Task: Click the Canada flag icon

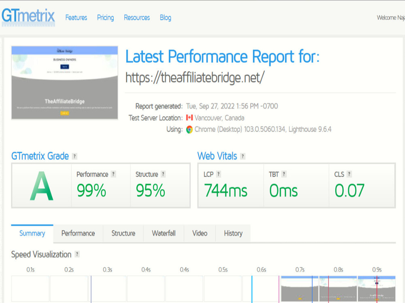Action: 190,118
